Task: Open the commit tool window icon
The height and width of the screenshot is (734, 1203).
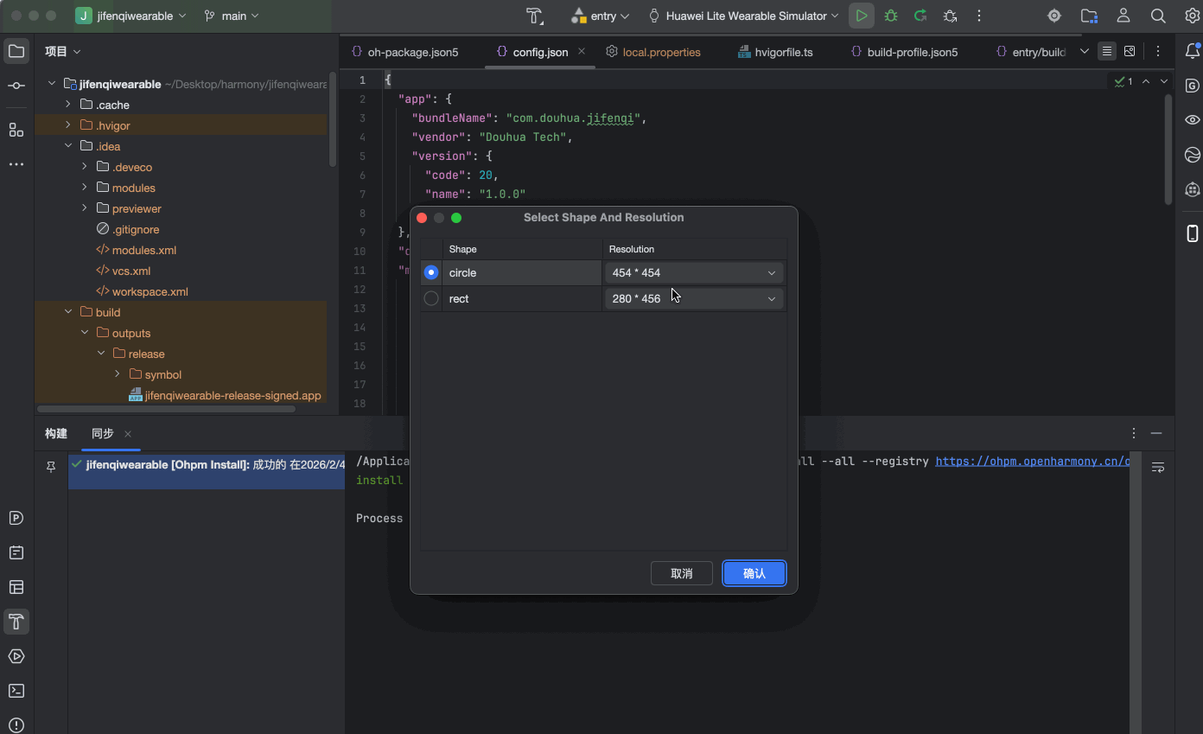Action: pyautogui.click(x=16, y=86)
